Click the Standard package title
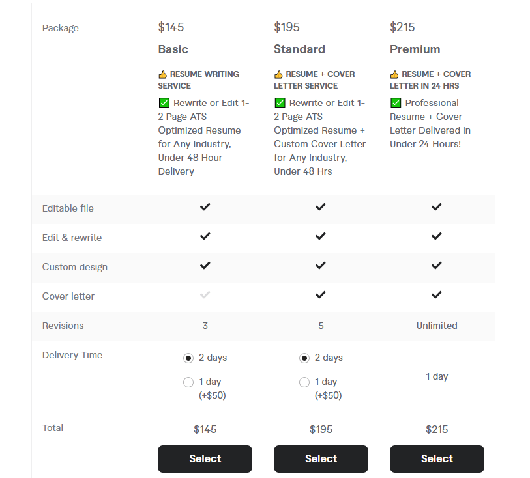 point(299,49)
